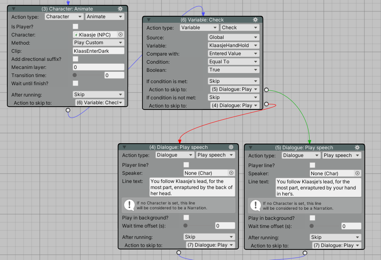Click gear icon on Variable: Check node
The width and height of the screenshot is (381, 260).
click(255, 19)
